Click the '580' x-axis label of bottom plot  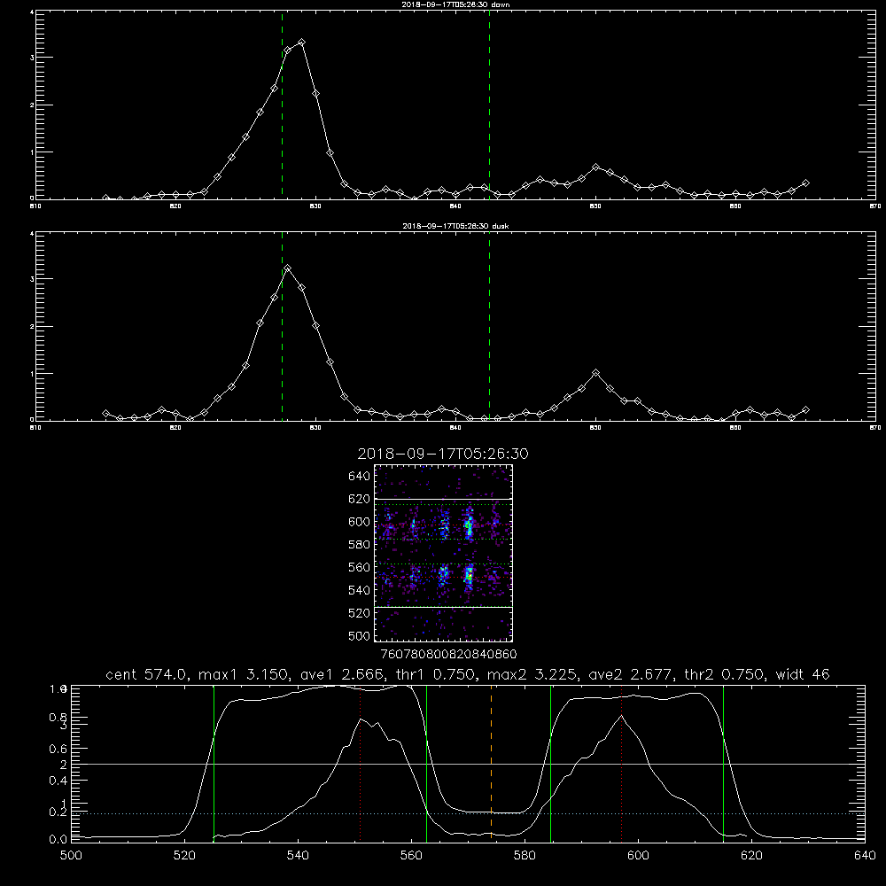(525, 856)
